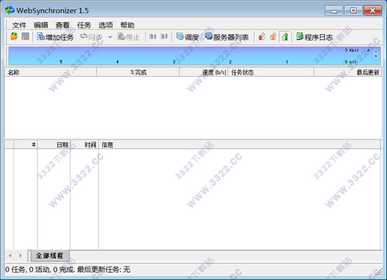Click the speed graph scale spinner

click(376, 56)
